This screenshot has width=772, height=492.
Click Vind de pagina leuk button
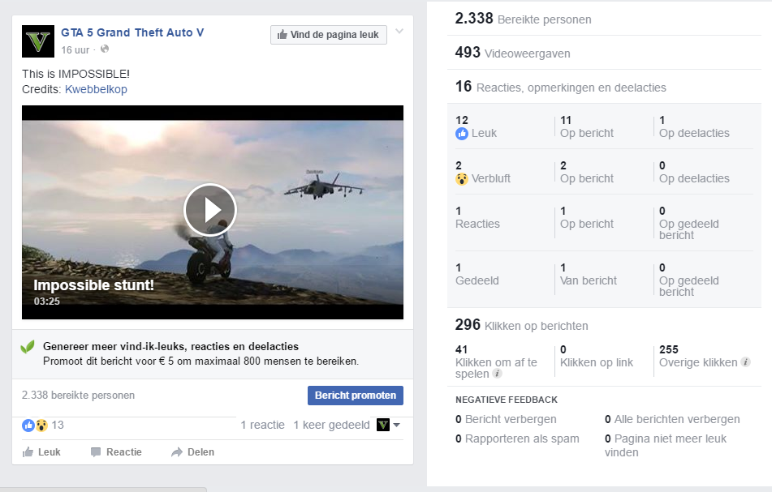coord(329,35)
